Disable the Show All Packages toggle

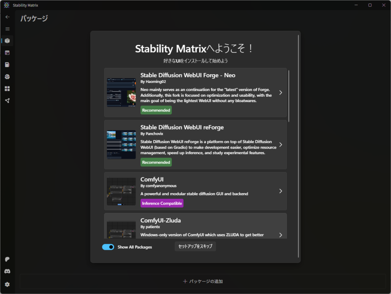point(108,247)
